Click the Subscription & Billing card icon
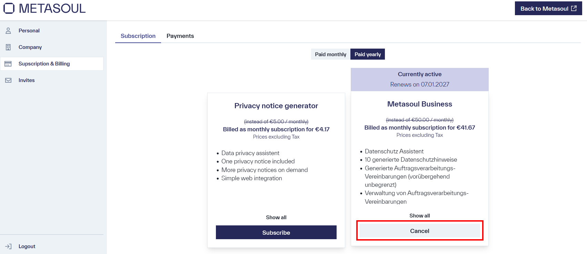This screenshot has width=587, height=254. (8, 63)
